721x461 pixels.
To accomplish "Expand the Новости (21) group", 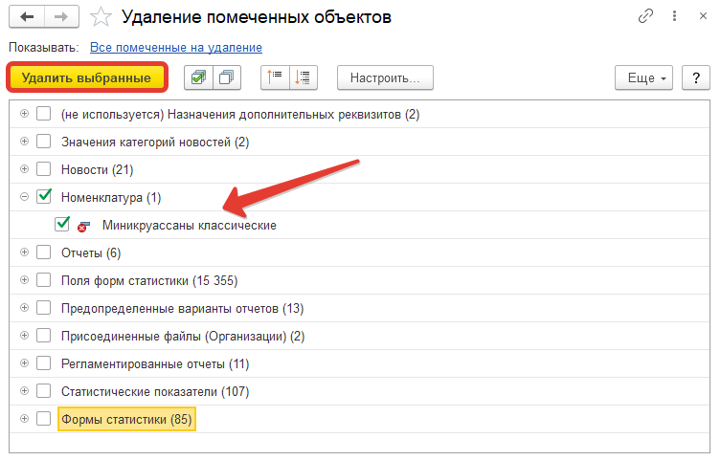I will tap(24, 169).
